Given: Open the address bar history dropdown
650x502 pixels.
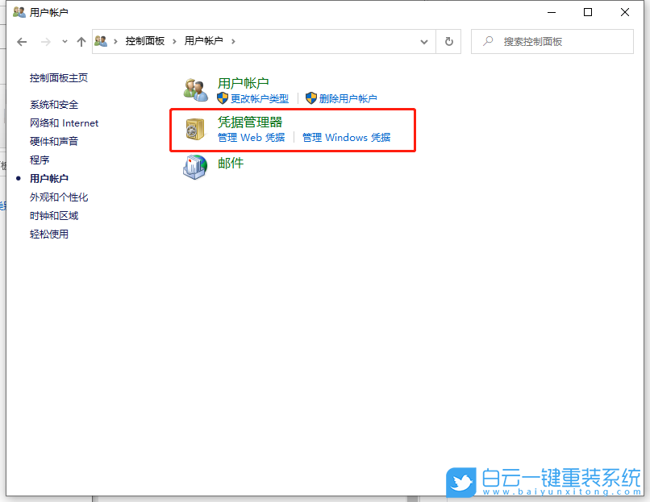Looking at the screenshot, I should [424, 41].
